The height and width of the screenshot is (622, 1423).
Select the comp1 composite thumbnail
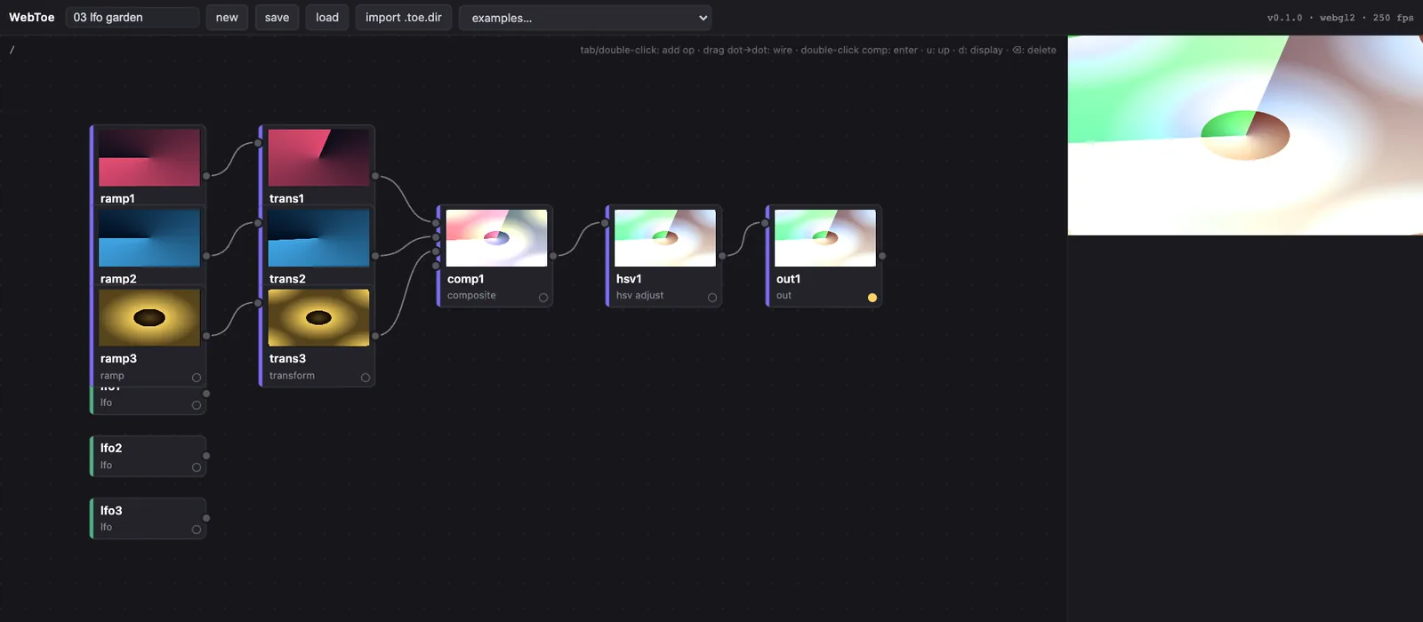coord(496,238)
